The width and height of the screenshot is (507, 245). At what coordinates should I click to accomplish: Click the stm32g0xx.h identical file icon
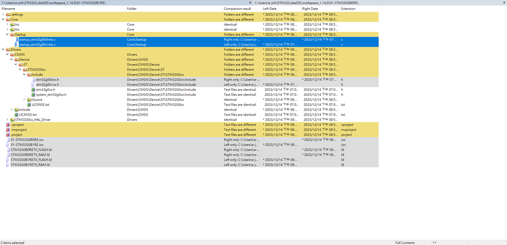coord(34,89)
